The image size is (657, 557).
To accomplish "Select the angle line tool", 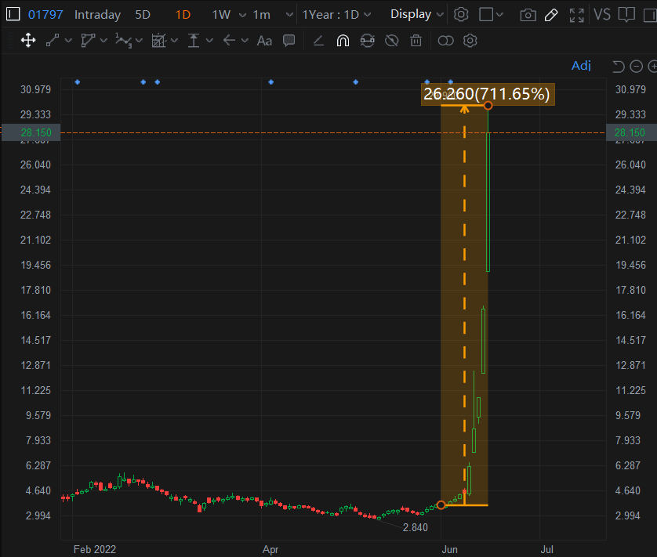I will point(319,41).
